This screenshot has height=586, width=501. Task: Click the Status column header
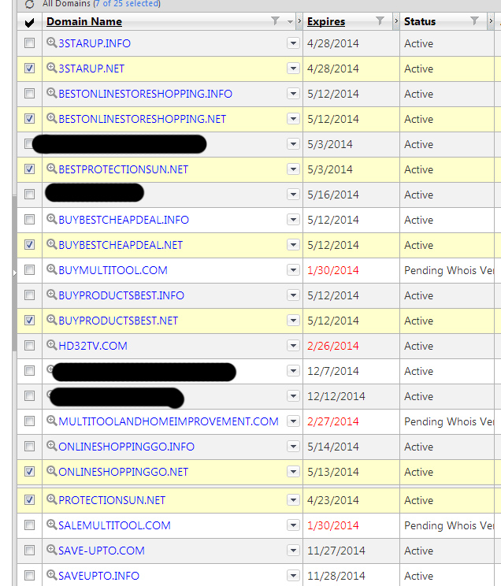click(420, 22)
